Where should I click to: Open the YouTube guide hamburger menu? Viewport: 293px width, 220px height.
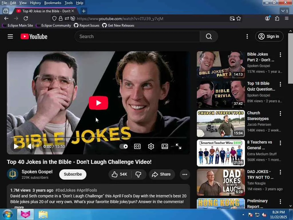(10, 36)
